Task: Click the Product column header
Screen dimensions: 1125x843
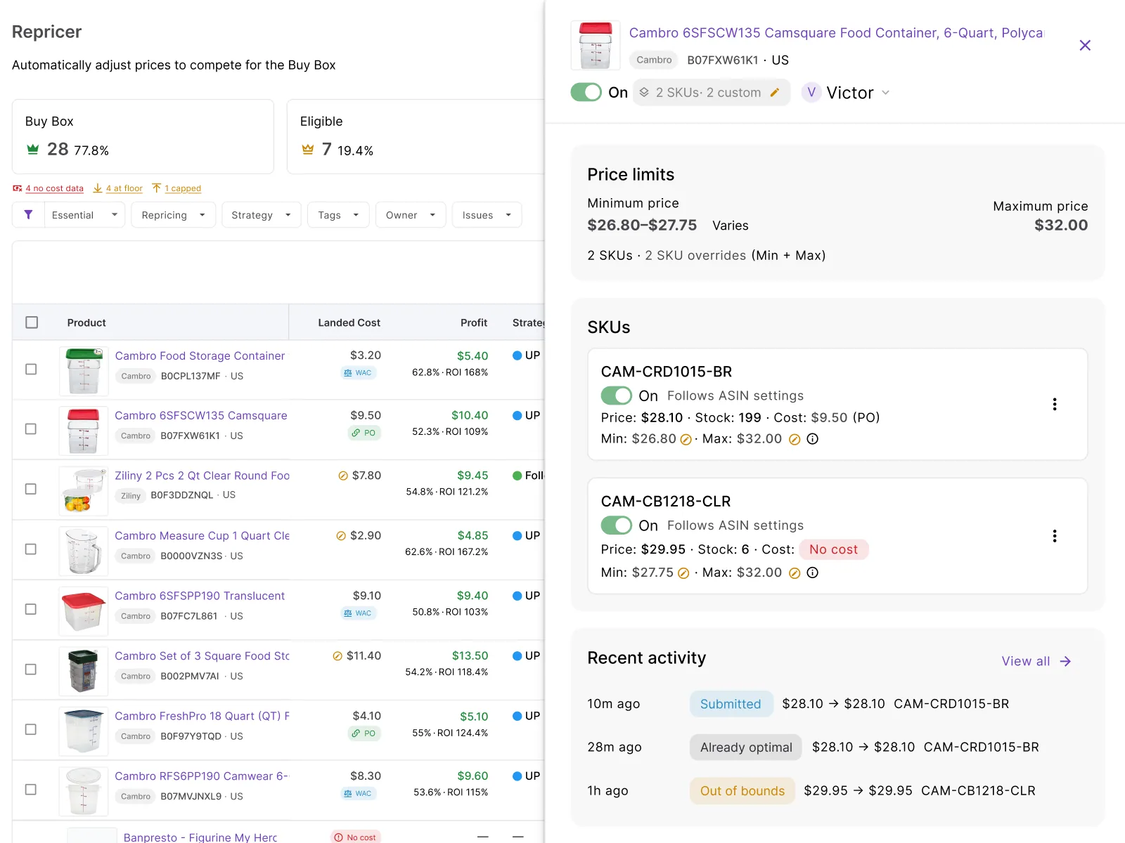Action: [x=86, y=323]
